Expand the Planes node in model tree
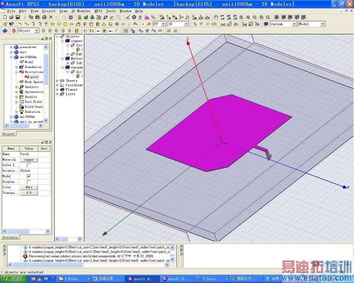This screenshot has height=283, width=354. 57,89
